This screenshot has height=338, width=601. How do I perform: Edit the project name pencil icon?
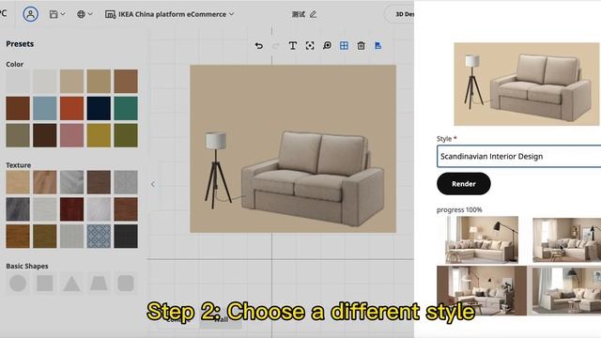point(313,14)
